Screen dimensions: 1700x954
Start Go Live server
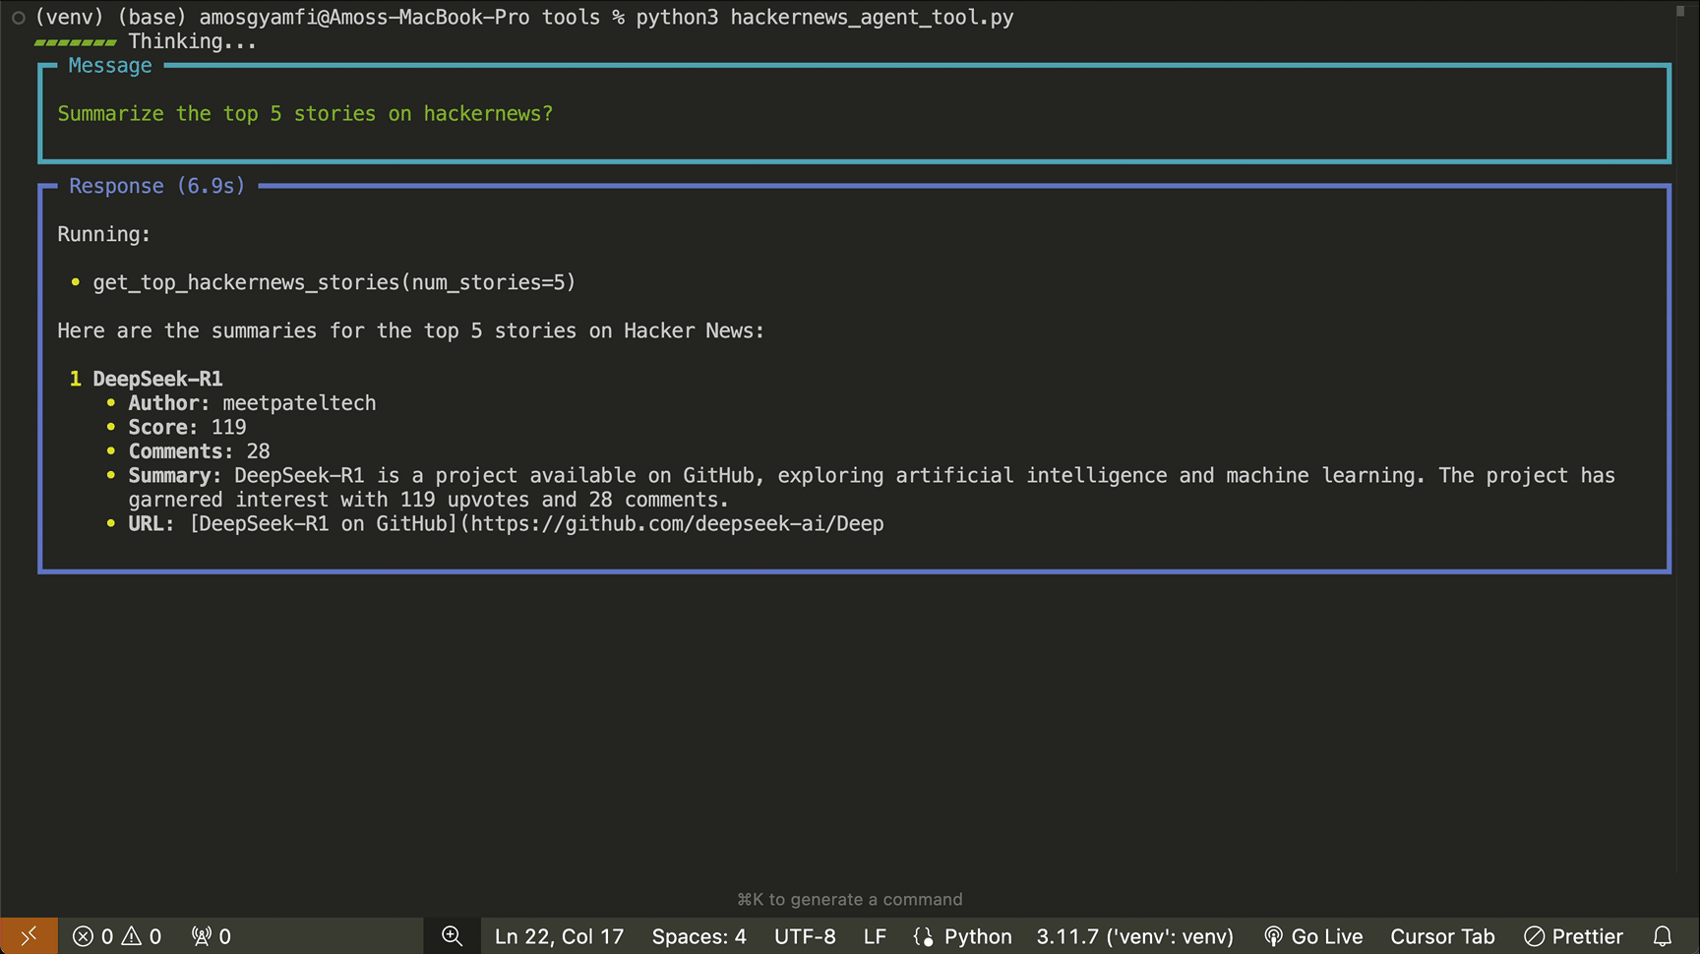(x=1313, y=936)
